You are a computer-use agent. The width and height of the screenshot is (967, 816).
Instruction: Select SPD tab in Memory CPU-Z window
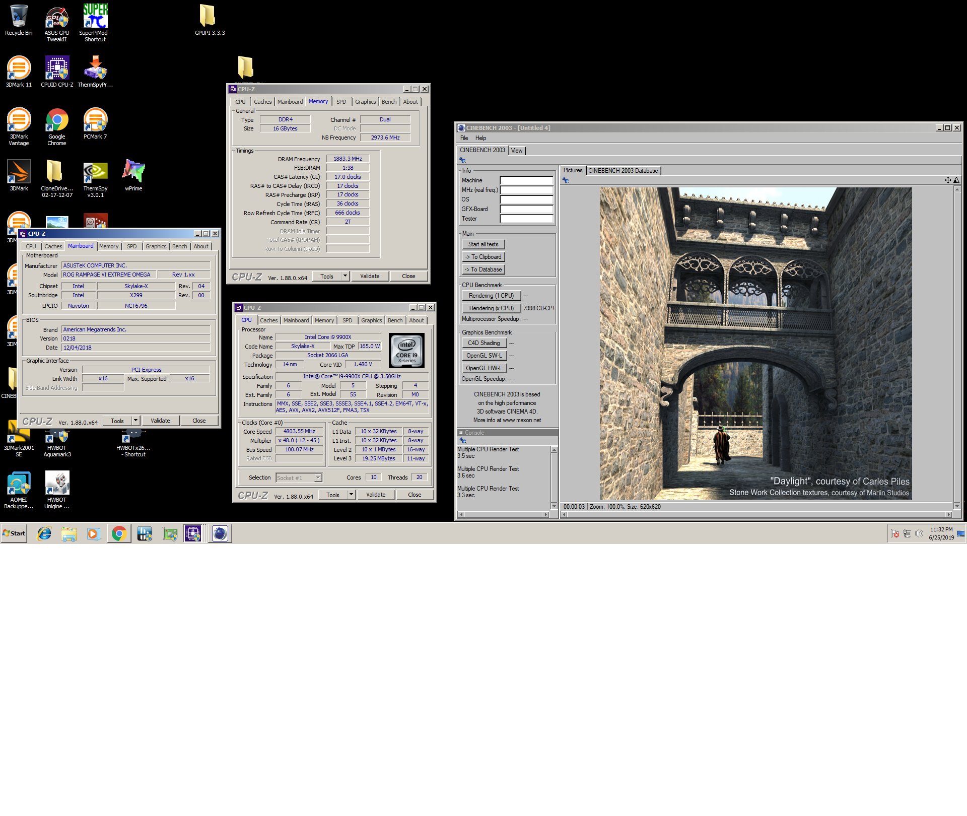pos(341,102)
